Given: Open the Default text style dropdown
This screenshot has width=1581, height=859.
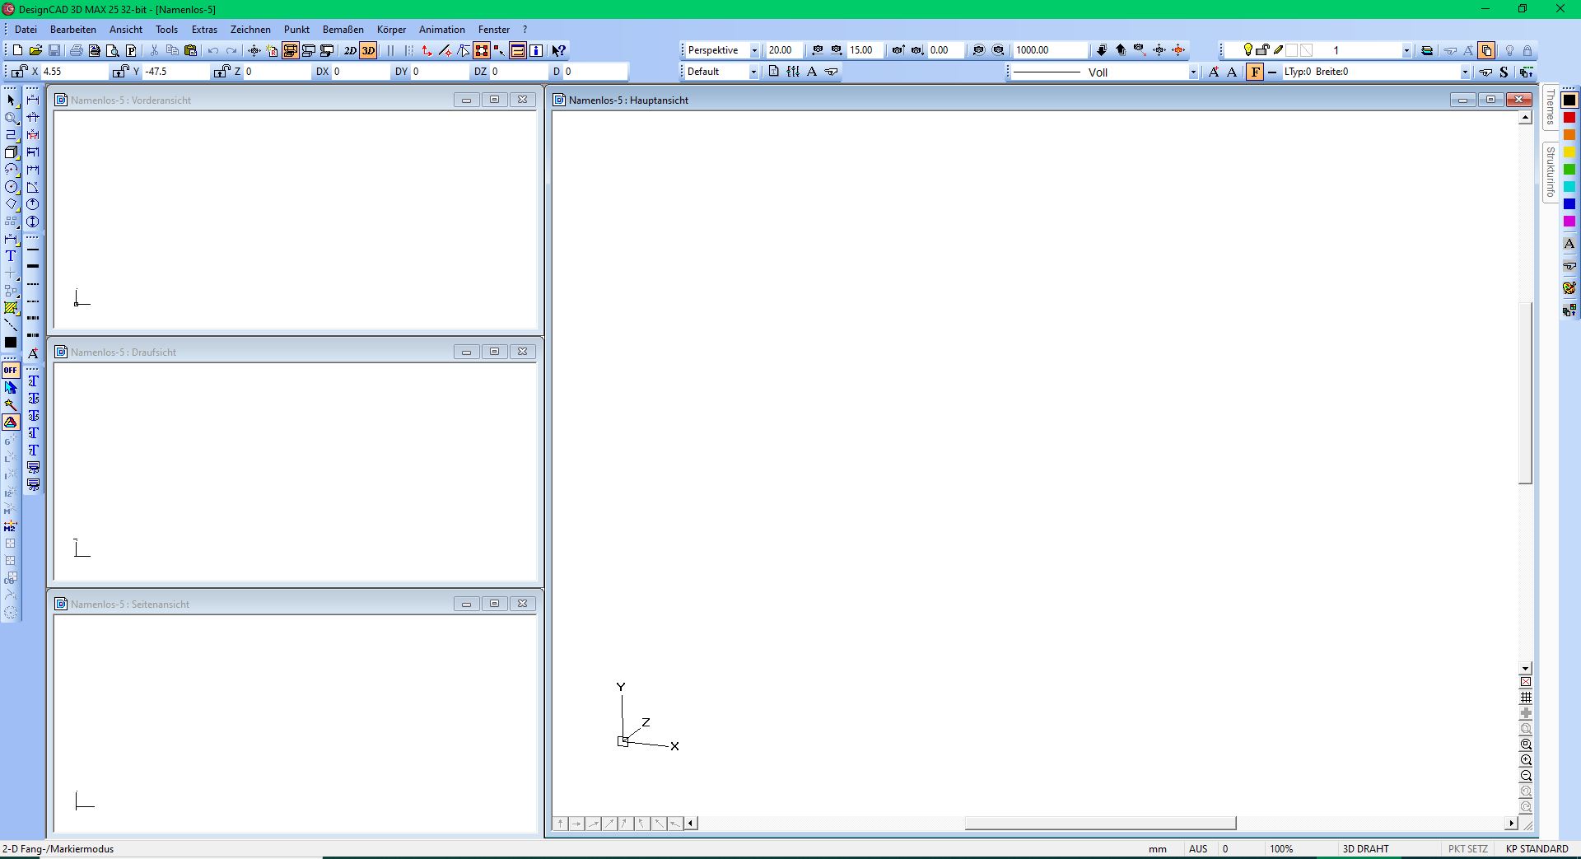Looking at the screenshot, I should [x=753, y=72].
